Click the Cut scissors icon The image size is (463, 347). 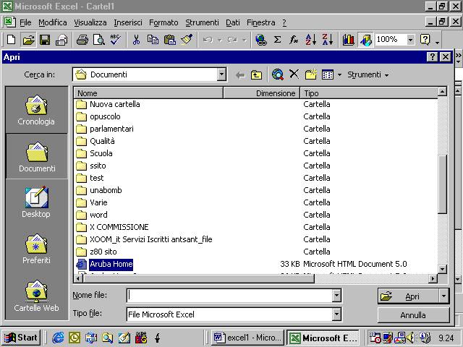(136, 40)
